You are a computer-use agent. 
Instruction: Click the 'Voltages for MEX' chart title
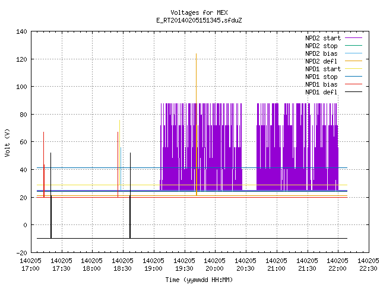(x=199, y=12)
